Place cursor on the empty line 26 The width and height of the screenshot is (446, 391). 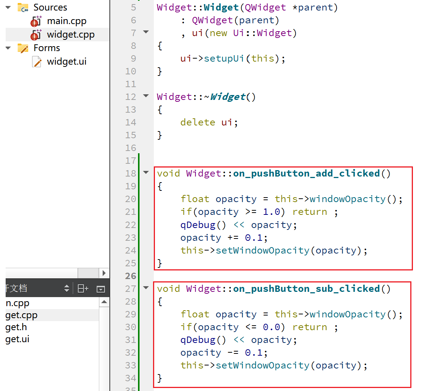pyautogui.click(x=263, y=276)
